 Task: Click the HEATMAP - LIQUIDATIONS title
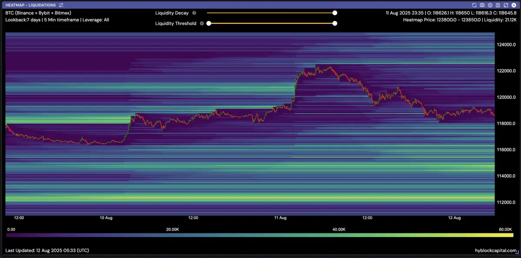(30, 5)
